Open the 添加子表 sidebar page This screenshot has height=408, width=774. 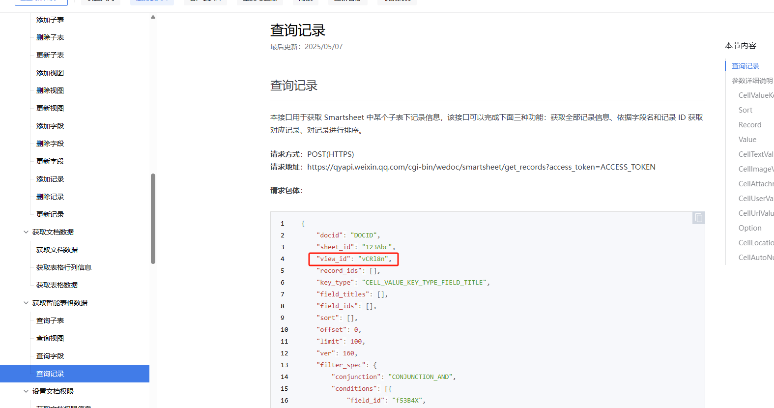point(50,20)
